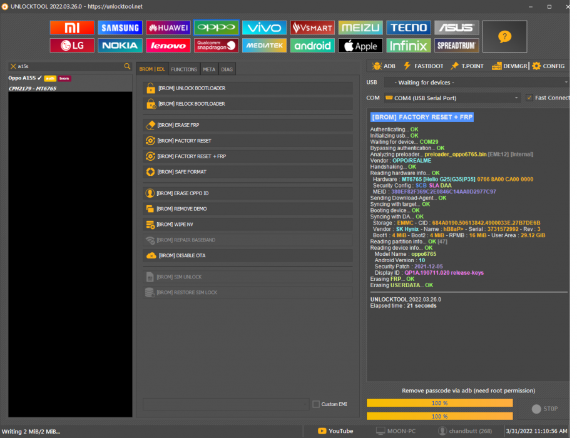Click the [BROM] FACTORY RESET + FRP log header
Viewport: 577px width, 438px height.
pos(422,117)
